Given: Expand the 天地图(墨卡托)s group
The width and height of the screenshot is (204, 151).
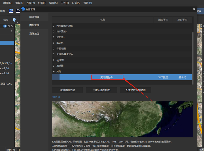Looking at the screenshot, I should [x=54, y=54].
